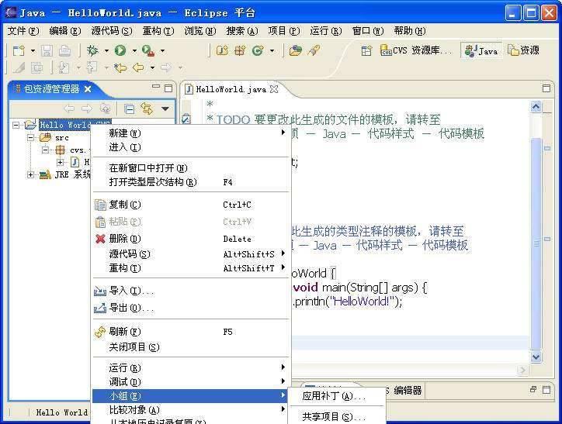Close the HelloWorld.java editor tab
Image resolution: width=562 pixels, height=424 pixels.
click(274, 89)
